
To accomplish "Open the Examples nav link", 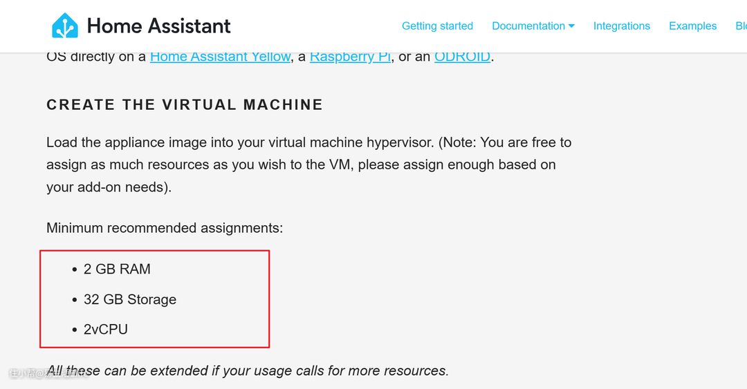I will [692, 26].
